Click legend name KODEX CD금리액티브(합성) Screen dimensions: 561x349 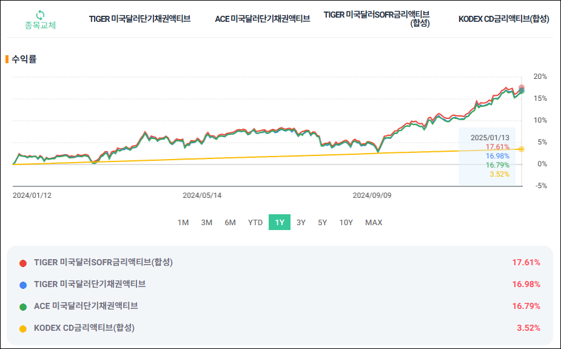(x=84, y=328)
